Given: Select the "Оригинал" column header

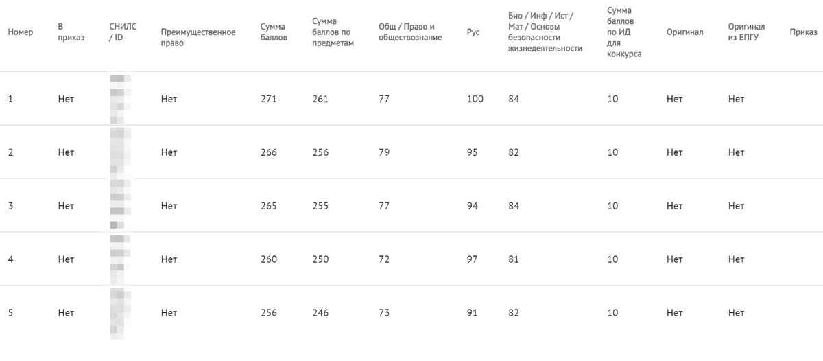Looking at the screenshot, I should [x=684, y=32].
